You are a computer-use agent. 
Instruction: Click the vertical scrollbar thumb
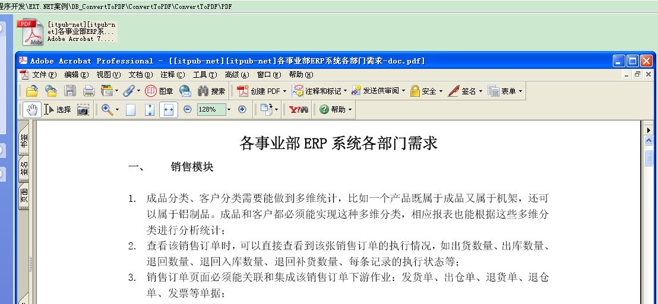648,158
